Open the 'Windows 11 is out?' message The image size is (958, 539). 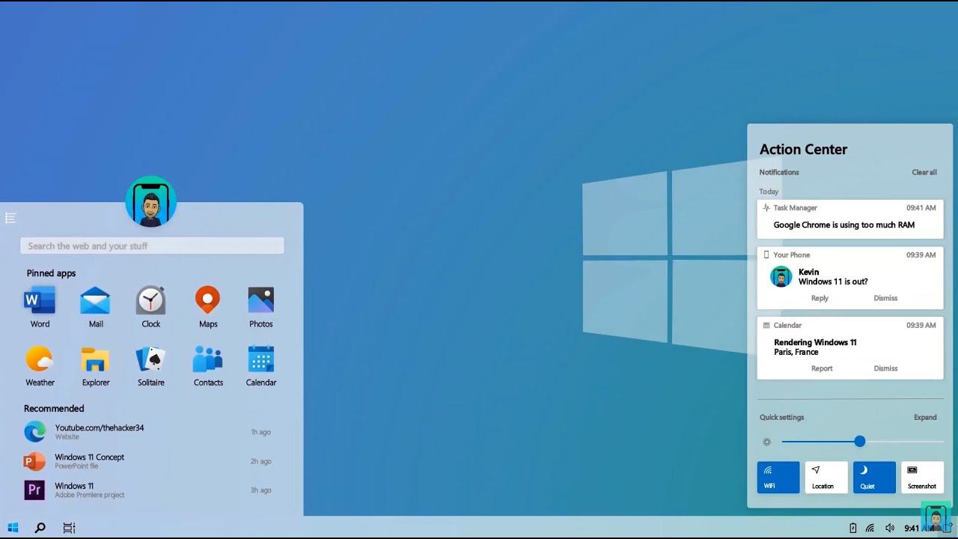tap(833, 281)
